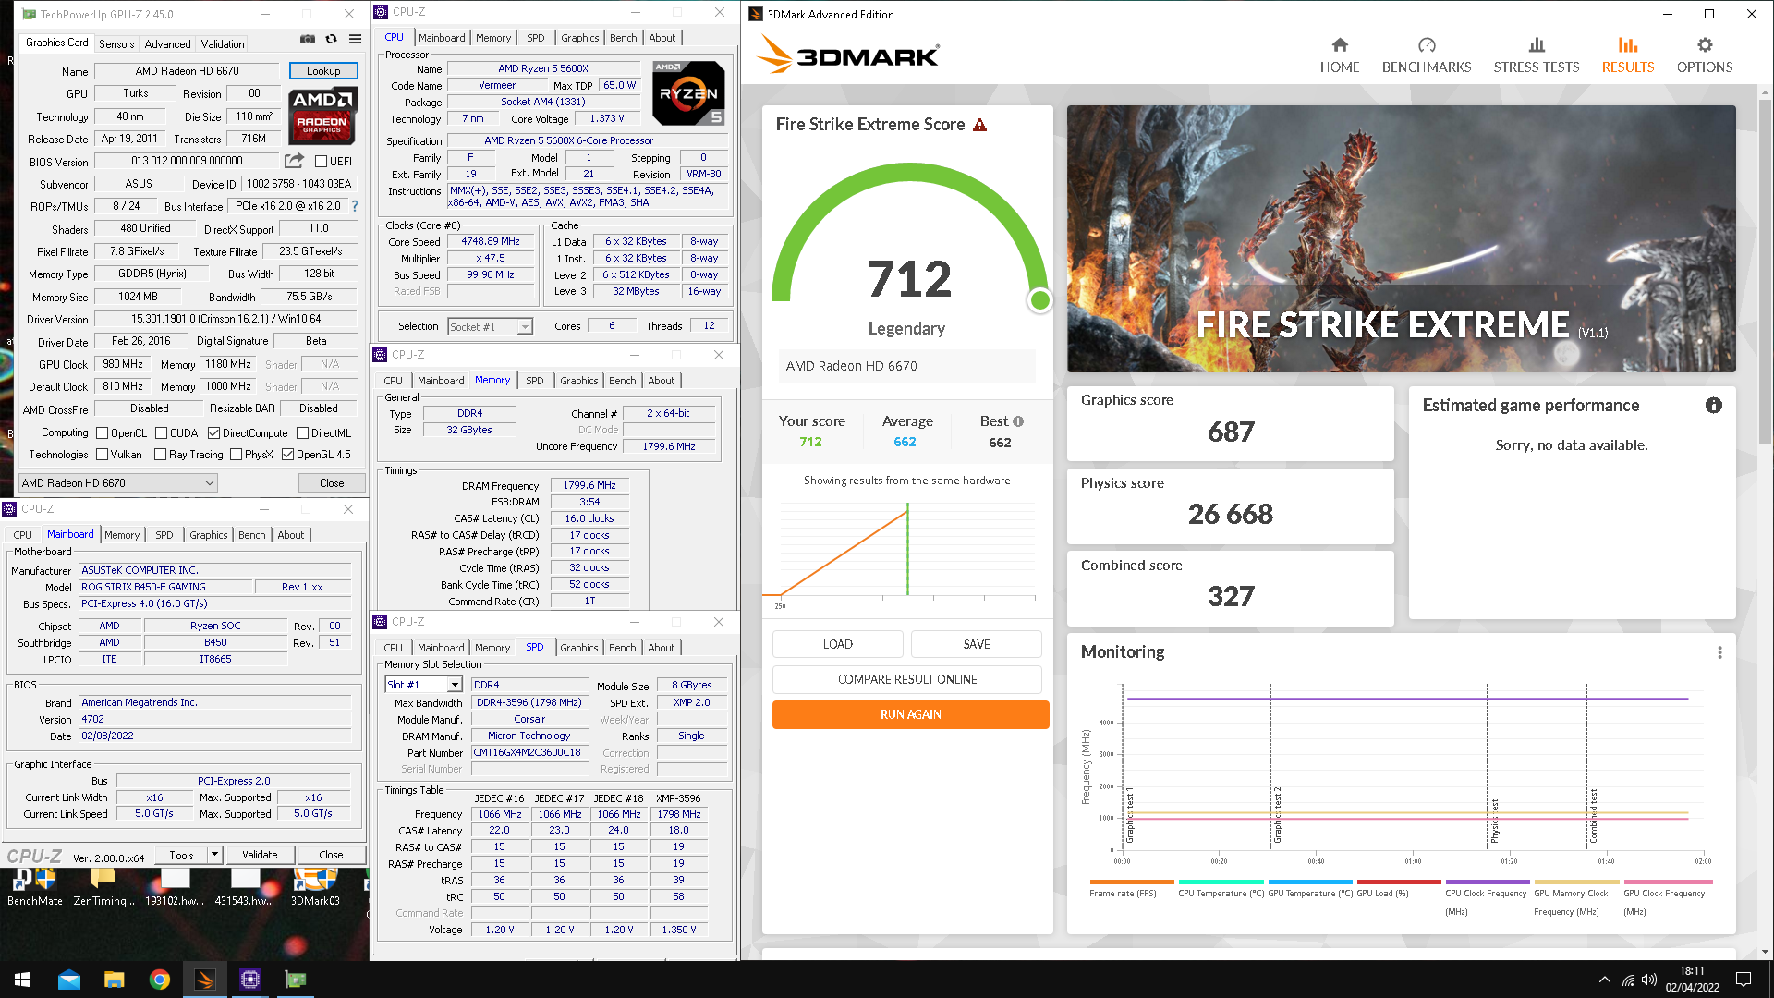Toggle the DirectML checkbox
Image resolution: width=1774 pixels, height=998 pixels.
tap(302, 433)
